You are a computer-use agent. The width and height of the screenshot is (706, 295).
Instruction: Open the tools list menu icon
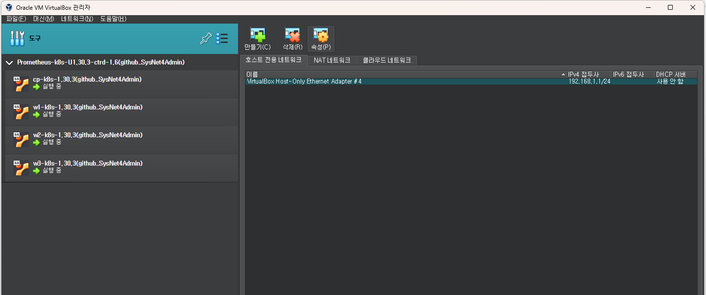222,39
